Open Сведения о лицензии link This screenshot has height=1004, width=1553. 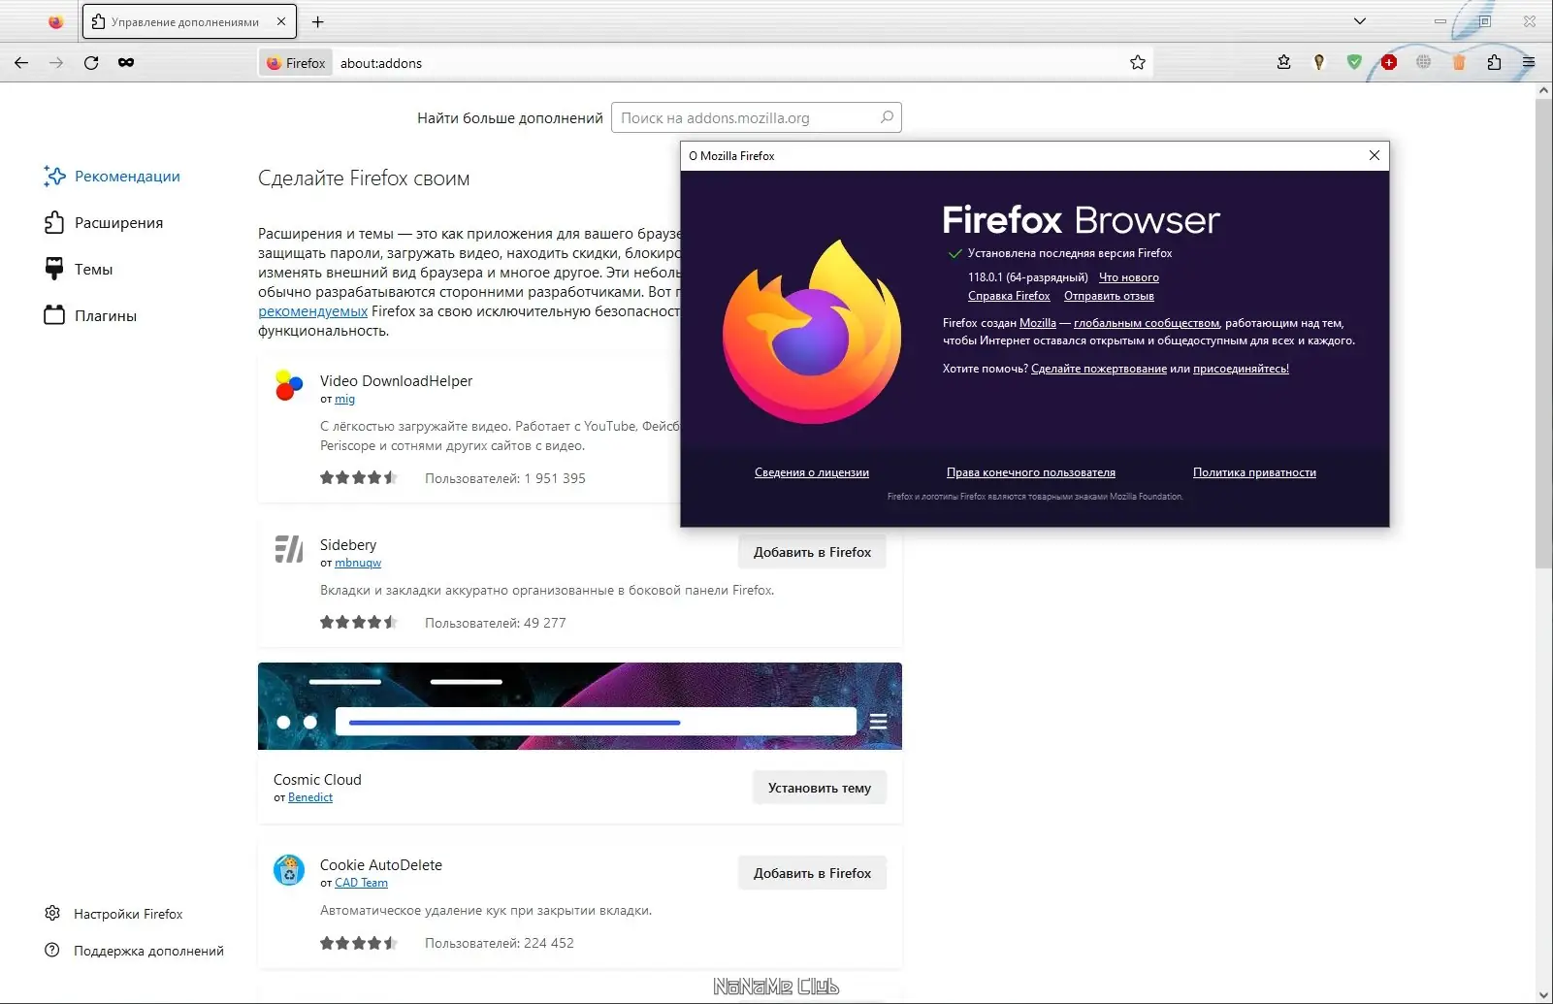pyautogui.click(x=812, y=472)
